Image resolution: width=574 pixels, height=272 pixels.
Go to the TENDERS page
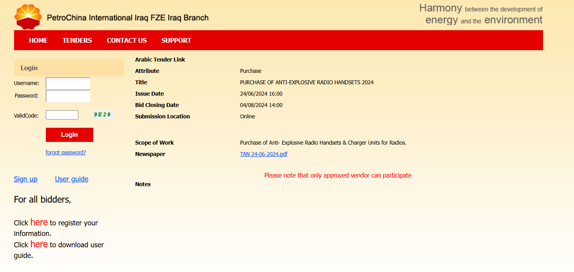pyautogui.click(x=77, y=40)
